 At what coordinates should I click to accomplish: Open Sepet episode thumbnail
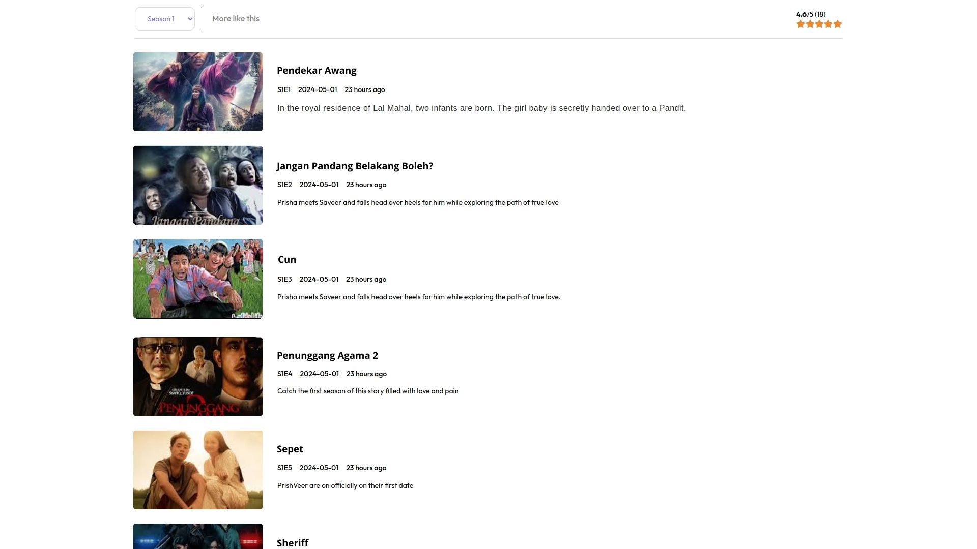click(x=198, y=470)
